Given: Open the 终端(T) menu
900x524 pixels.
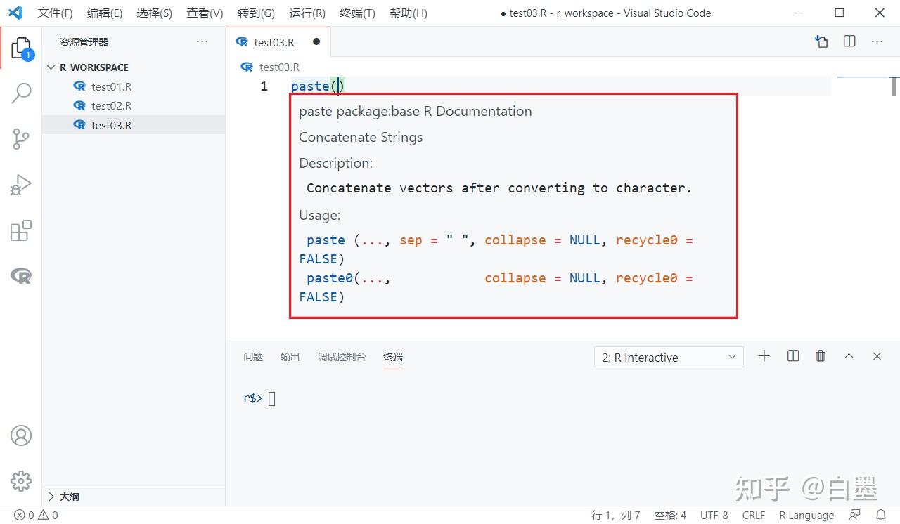Looking at the screenshot, I should point(357,13).
